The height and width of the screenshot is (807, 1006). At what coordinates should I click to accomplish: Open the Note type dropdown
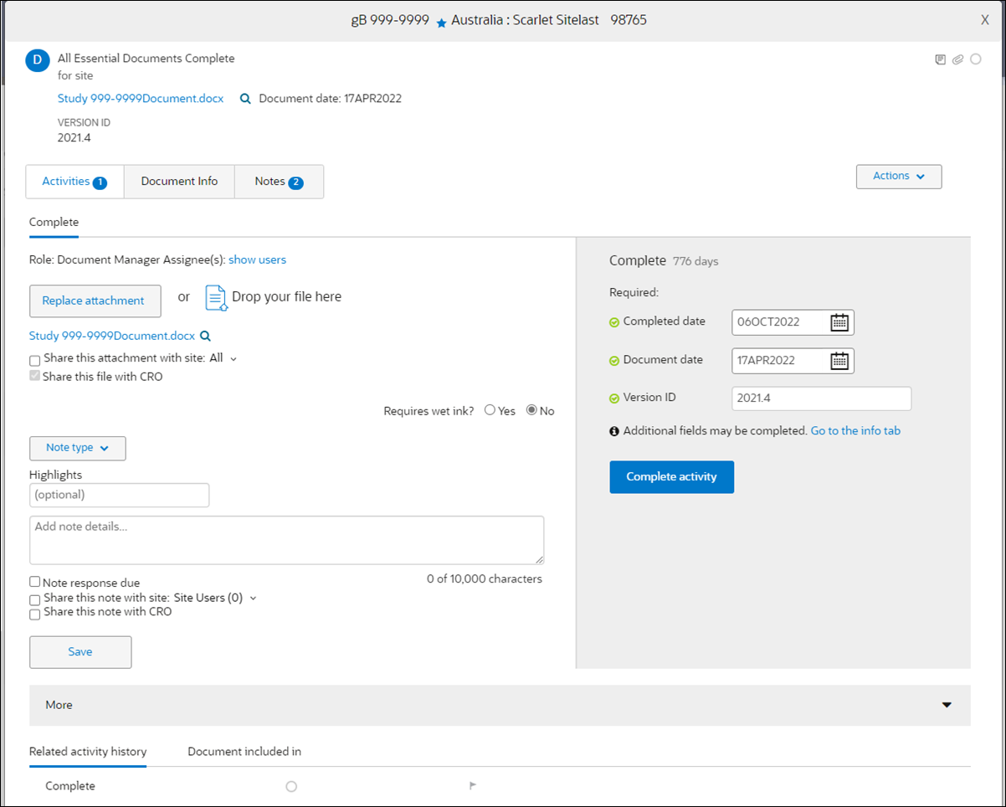pos(78,448)
